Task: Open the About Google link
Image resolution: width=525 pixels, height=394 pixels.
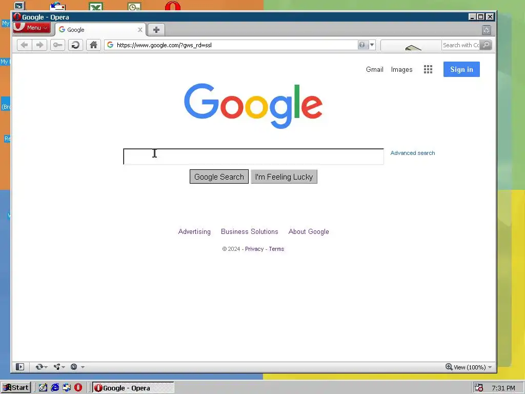Action: pyautogui.click(x=309, y=231)
